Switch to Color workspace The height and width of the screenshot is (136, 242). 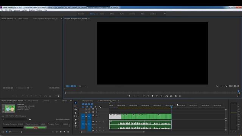102,14
